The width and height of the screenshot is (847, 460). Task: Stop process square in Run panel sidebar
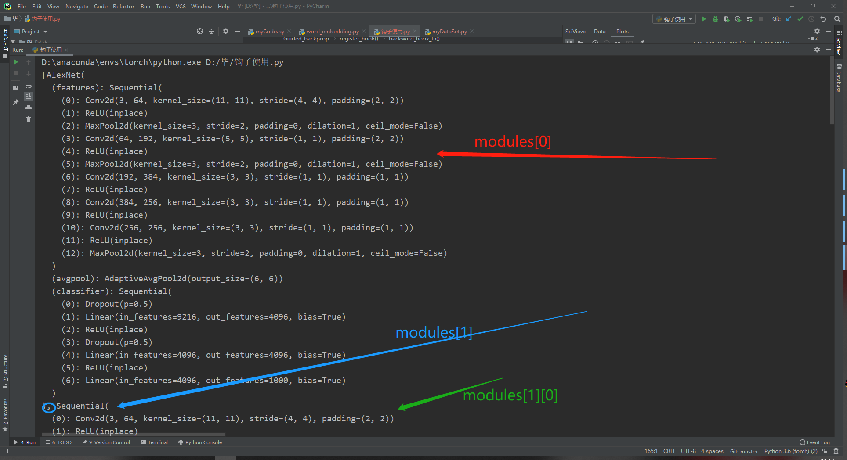16,73
